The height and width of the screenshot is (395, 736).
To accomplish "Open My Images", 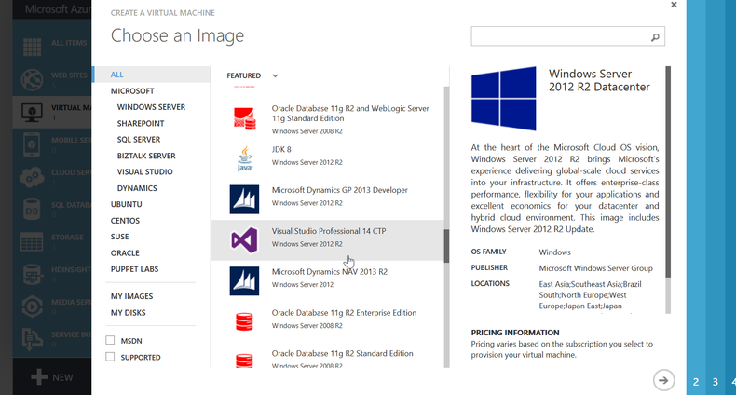I will point(132,296).
